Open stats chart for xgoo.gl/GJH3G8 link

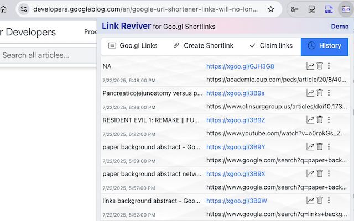(x=310, y=66)
